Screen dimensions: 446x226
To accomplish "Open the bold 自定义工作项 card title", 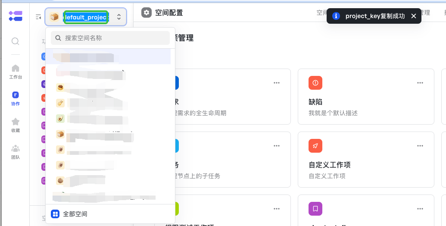I will pos(329,165).
